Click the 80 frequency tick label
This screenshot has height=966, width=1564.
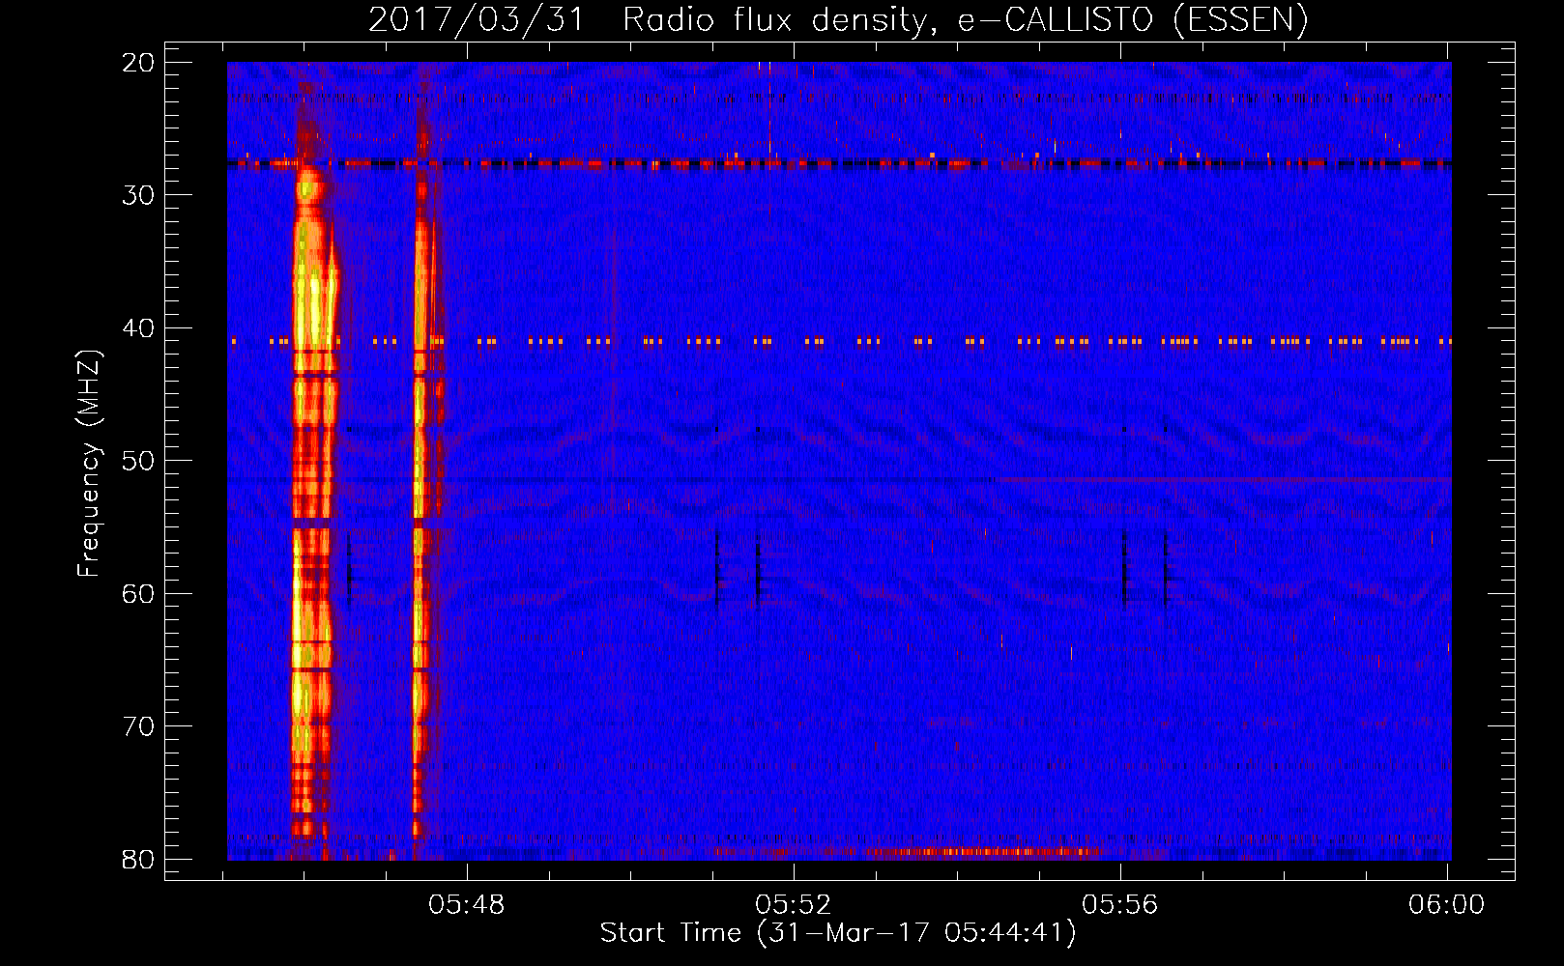138,859
